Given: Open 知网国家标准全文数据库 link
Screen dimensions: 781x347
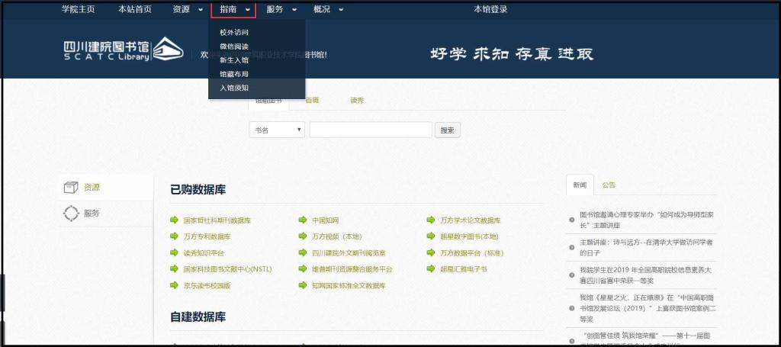Looking at the screenshot, I should [349, 286].
